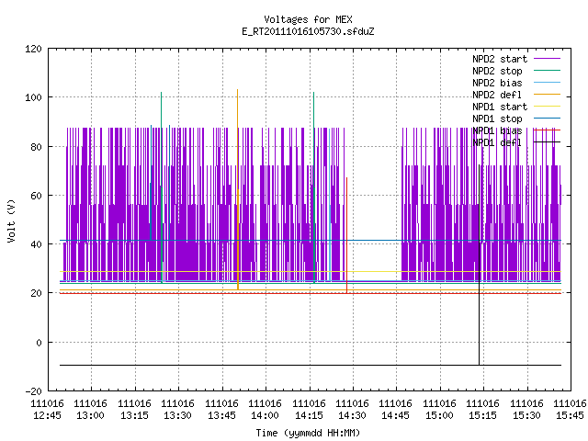
Task: Click the 80 y-axis tick label
Action: (36, 147)
